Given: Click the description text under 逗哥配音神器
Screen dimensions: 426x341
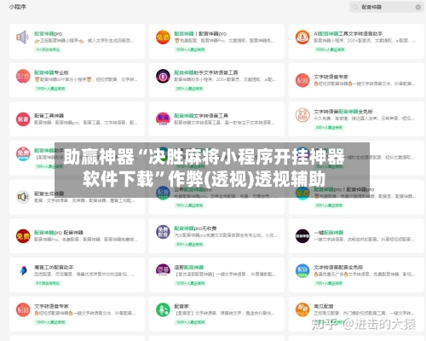Looking at the screenshot, I should 225,275.
